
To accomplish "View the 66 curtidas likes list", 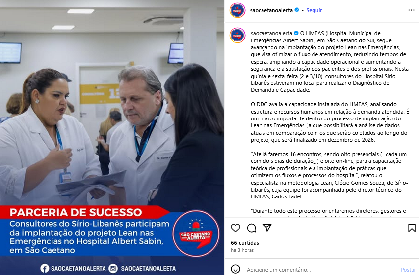I will tap(245, 243).
